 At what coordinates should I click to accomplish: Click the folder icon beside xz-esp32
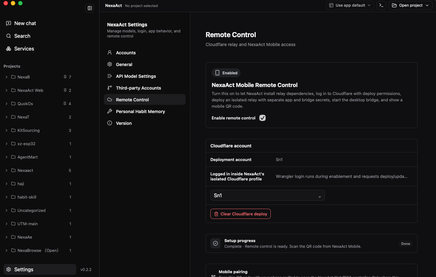(x=13, y=144)
